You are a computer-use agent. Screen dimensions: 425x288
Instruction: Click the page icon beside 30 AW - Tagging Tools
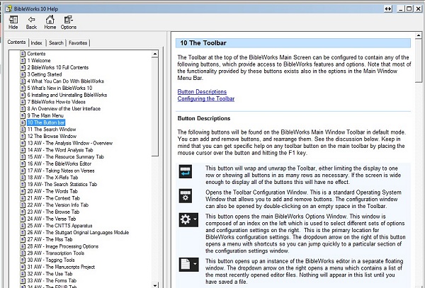tap(23, 260)
